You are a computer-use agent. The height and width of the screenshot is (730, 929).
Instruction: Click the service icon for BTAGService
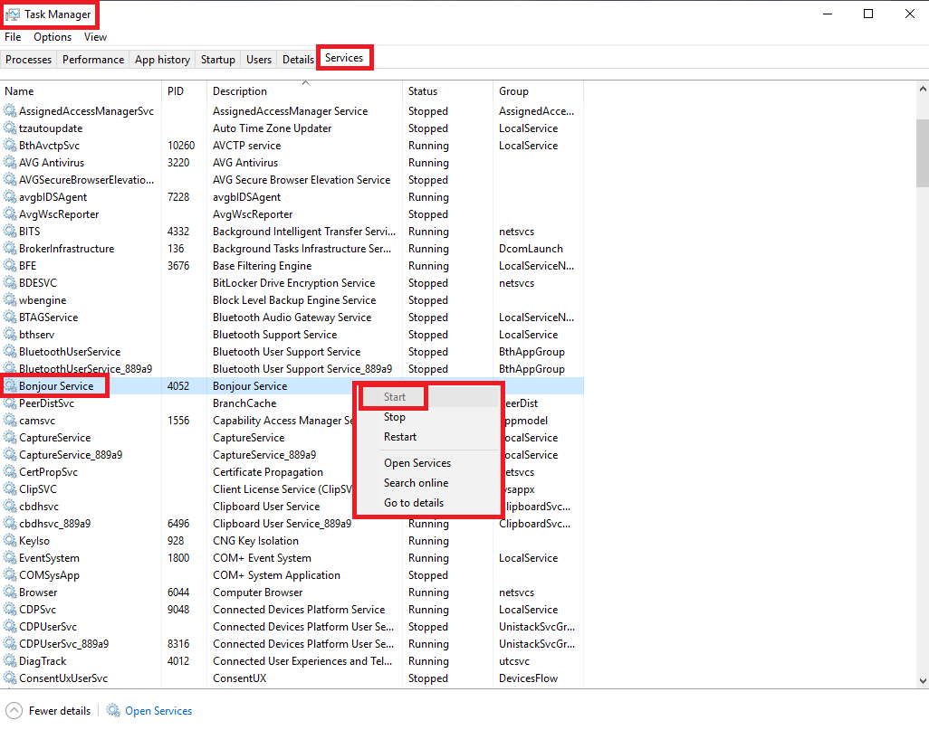(x=9, y=317)
